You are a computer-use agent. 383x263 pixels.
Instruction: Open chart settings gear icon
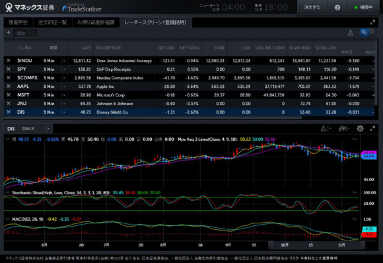pos(360,129)
